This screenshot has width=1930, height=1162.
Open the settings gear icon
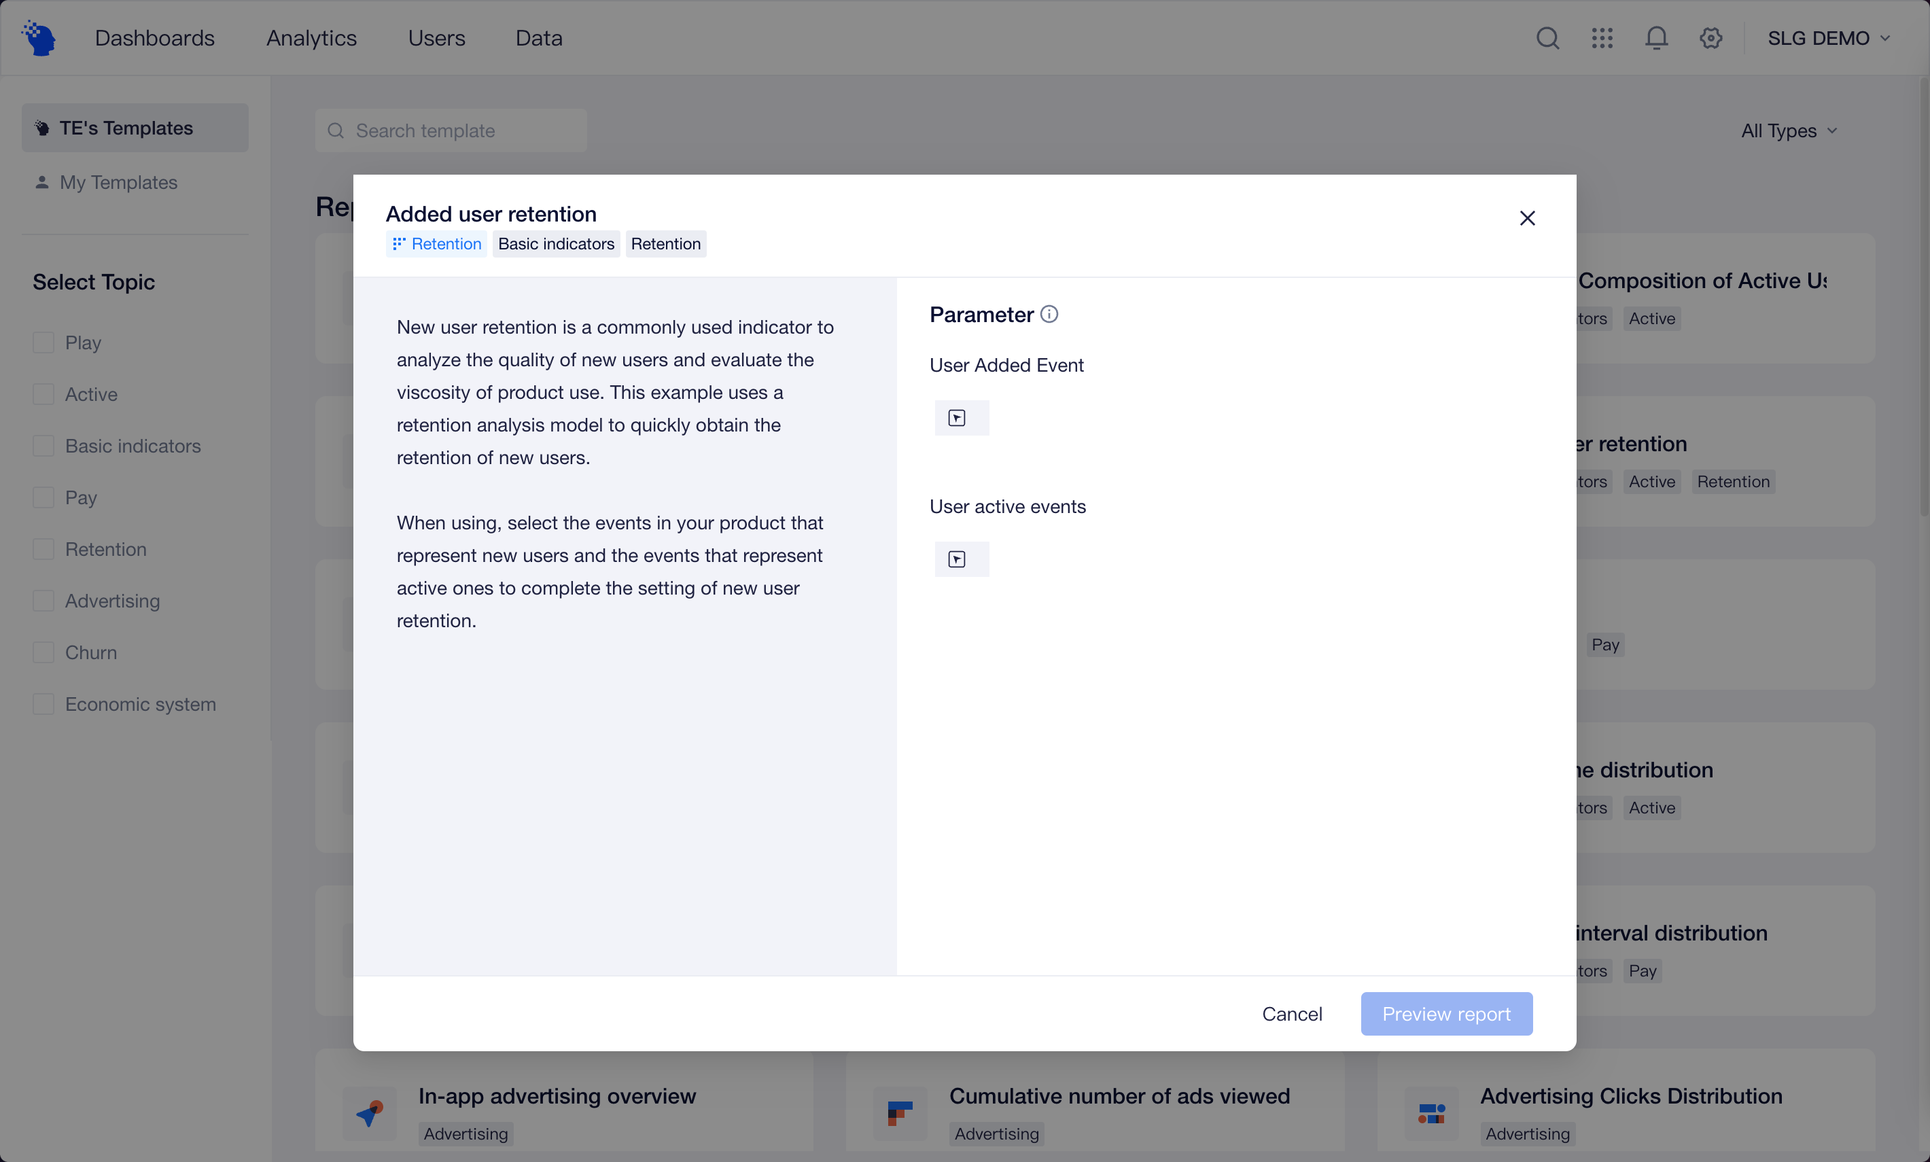coord(1710,37)
